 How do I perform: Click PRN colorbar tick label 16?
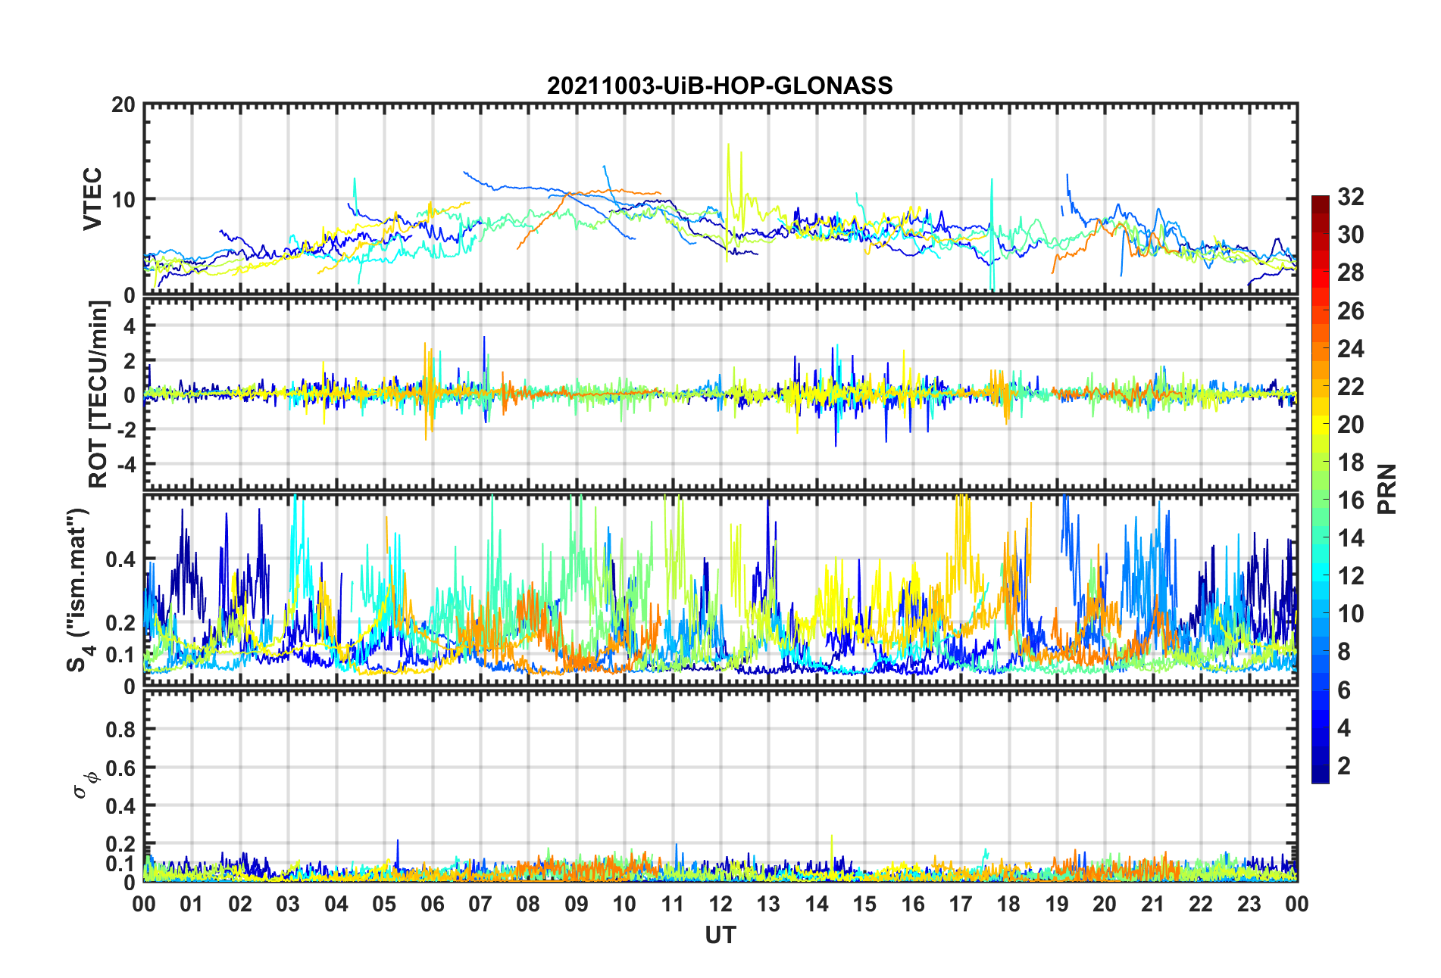coord(1351,500)
